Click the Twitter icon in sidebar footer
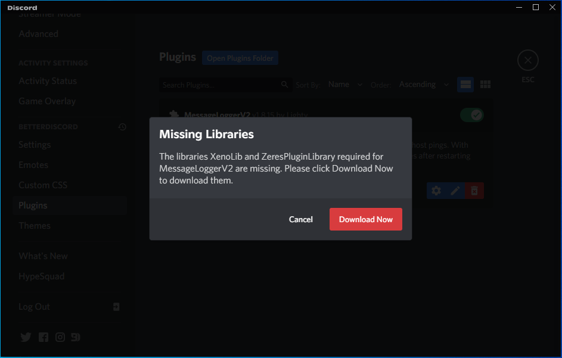The image size is (562, 358). click(26, 337)
